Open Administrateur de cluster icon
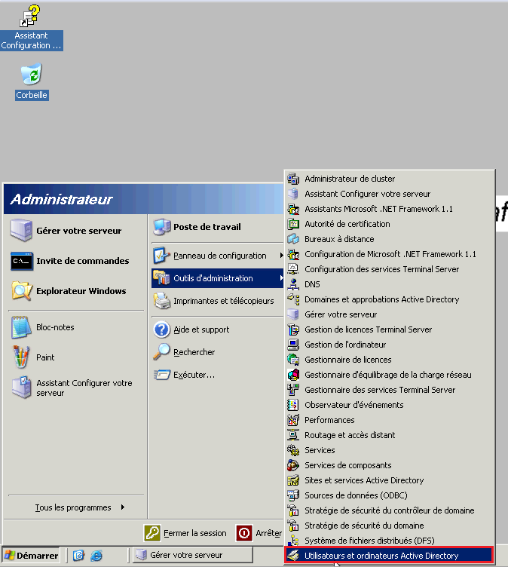 click(293, 179)
